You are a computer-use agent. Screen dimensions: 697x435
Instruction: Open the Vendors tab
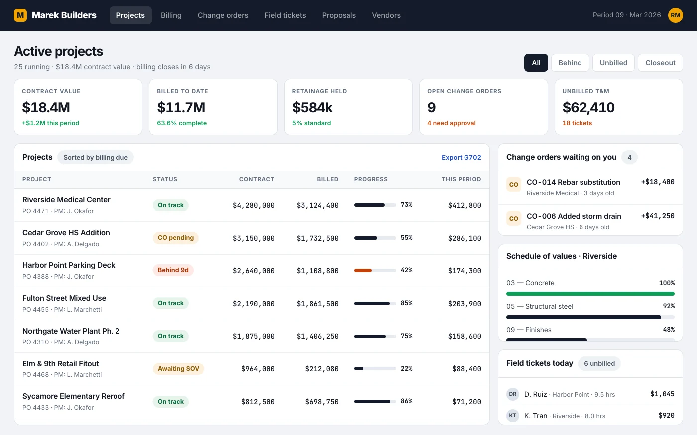click(x=386, y=15)
